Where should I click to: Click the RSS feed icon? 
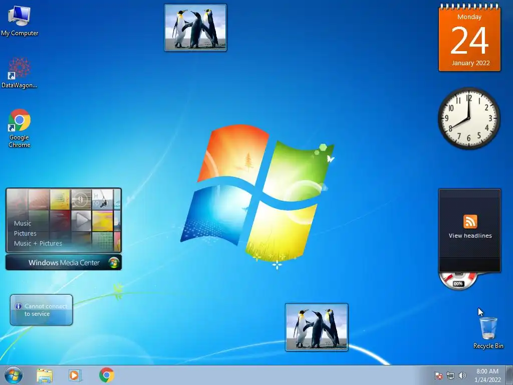[470, 222]
